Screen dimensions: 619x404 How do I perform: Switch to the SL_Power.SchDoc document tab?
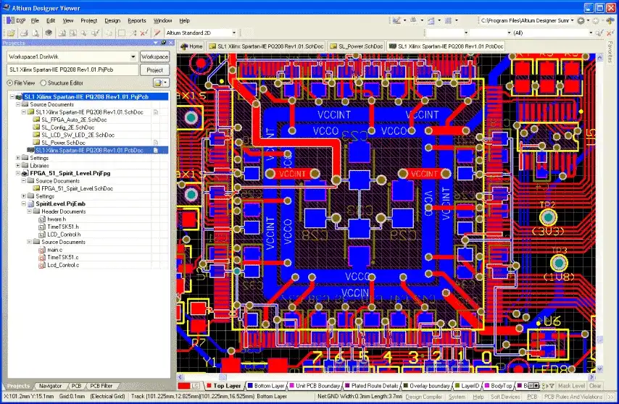357,46
